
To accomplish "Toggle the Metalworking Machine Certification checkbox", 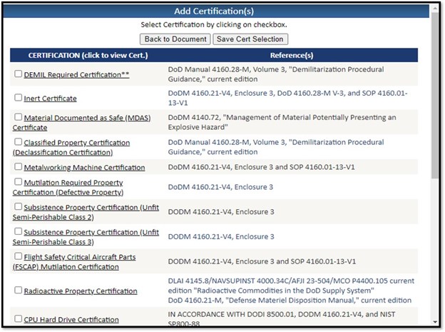I will (x=19, y=166).
